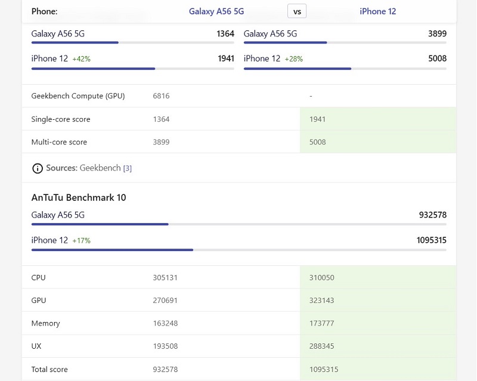This screenshot has width=477, height=381.
Task: Click Galaxy A56 5G single-core progress bar
Action: 132,42
